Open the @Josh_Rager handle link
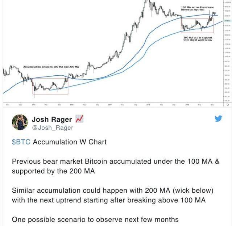 click(x=53, y=127)
